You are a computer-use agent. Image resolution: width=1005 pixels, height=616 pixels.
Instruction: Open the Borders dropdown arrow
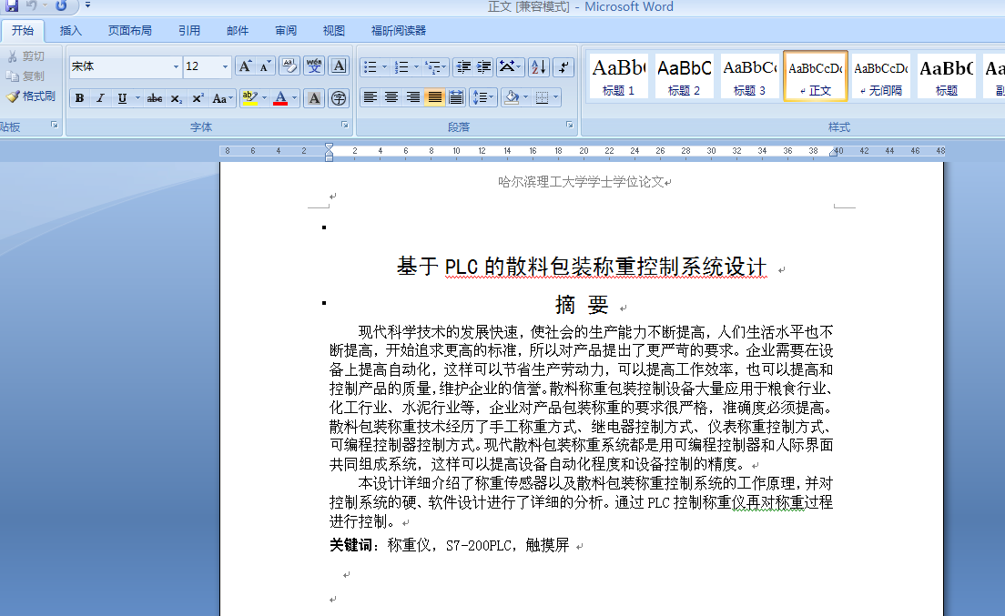click(555, 97)
